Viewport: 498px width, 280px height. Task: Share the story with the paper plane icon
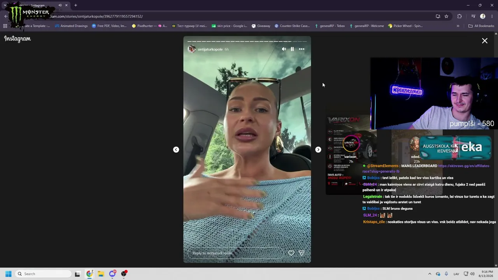pyautogui.click(x=302, y=253)
